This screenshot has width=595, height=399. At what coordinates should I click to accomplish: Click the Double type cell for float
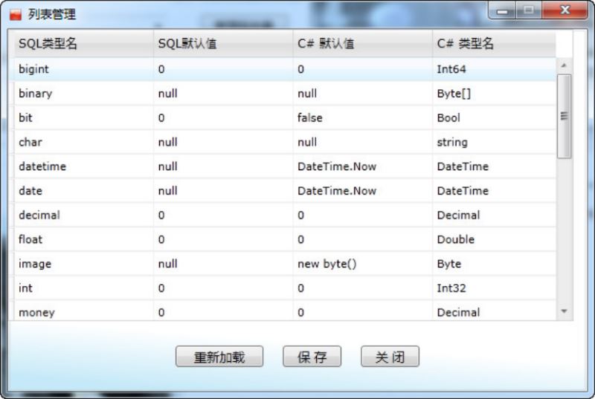click(456, 239)
